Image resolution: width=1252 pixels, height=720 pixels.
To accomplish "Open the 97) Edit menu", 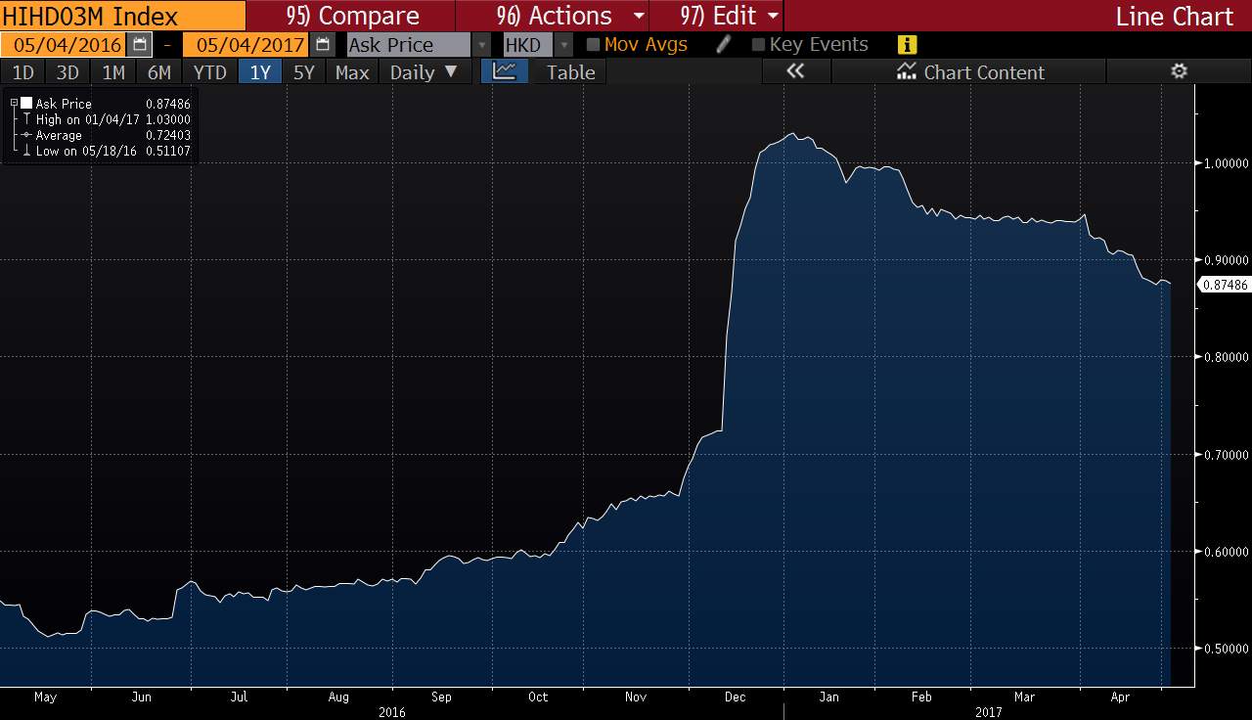I will point(717,16).
